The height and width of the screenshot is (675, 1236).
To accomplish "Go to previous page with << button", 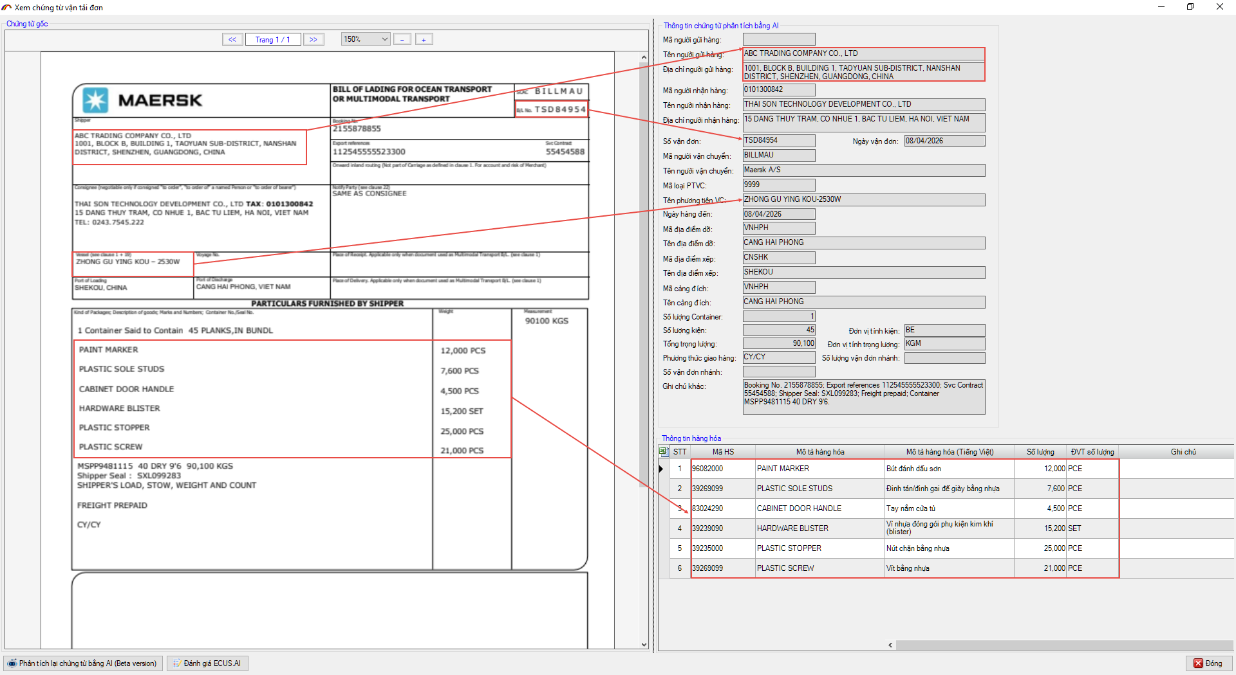I will (232, 40).
